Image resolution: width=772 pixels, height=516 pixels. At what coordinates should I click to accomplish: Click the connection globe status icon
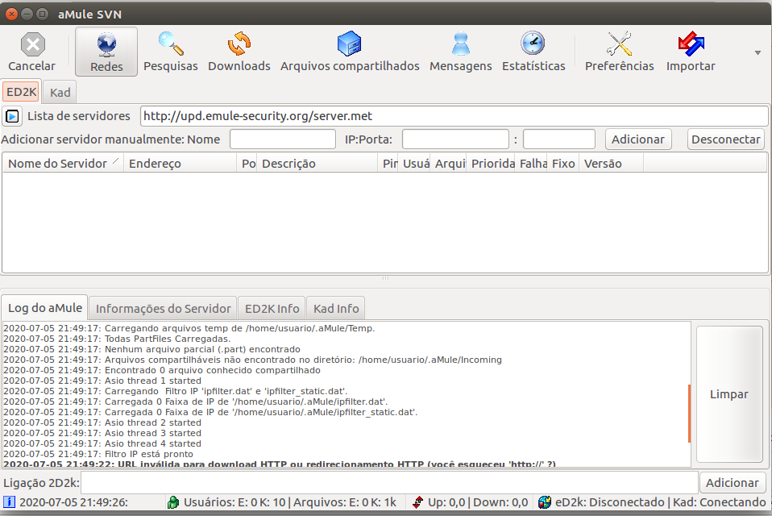[545, 502]
